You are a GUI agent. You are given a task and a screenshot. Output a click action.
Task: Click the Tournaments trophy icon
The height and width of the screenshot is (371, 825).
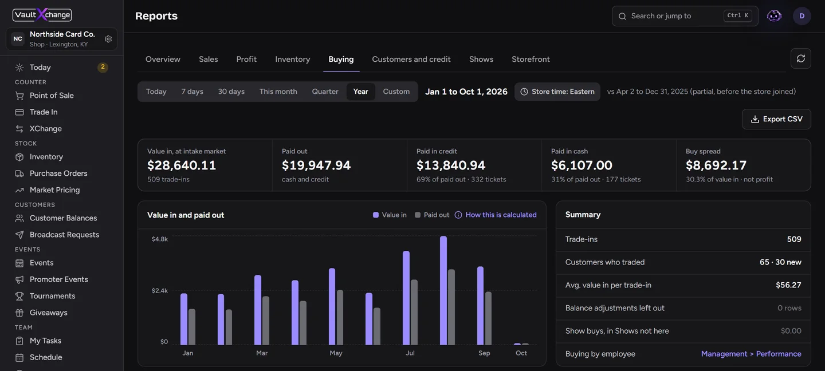pos(19,296)
